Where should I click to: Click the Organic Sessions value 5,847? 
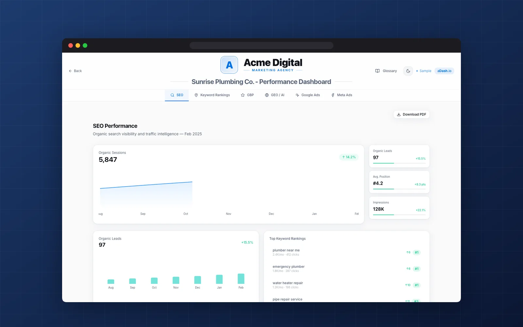click(108, 160)
